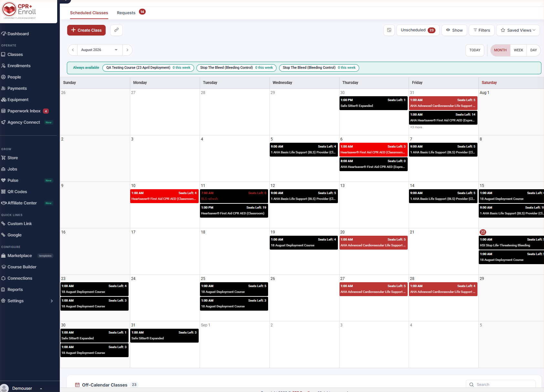
Task: Open Unscheduled classes list
Action: [418, 30]
